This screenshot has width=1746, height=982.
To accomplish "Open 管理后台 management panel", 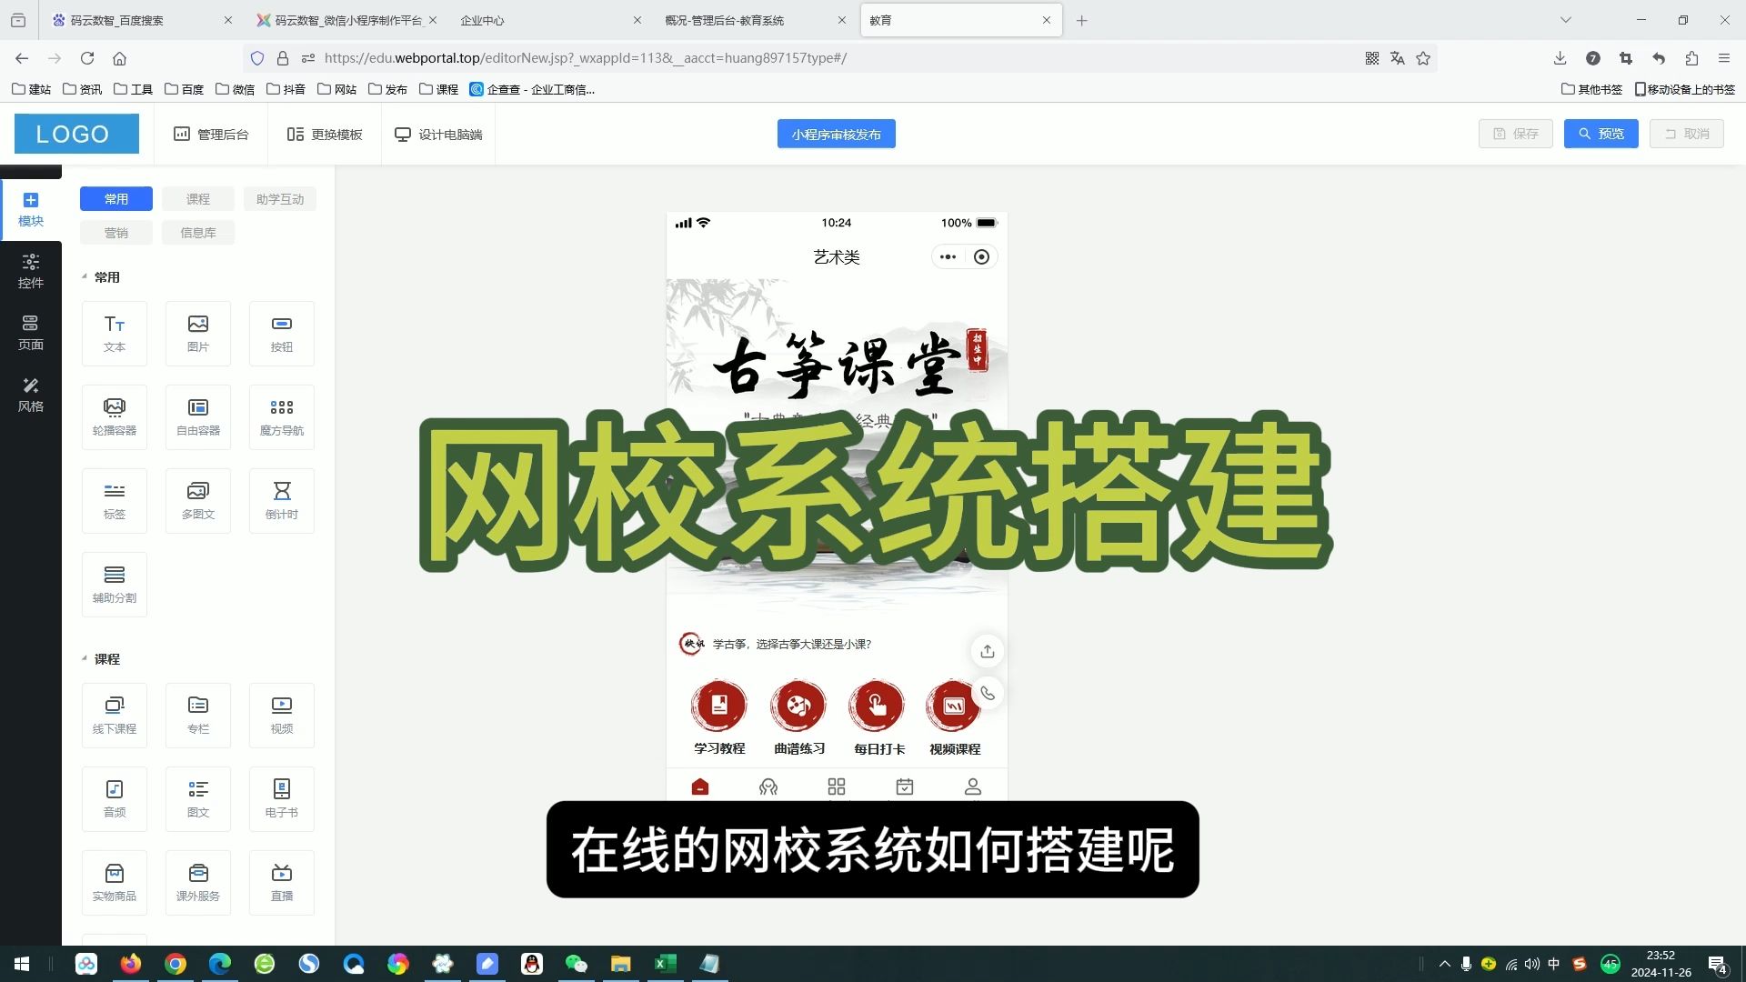I will tap(223, 133).
